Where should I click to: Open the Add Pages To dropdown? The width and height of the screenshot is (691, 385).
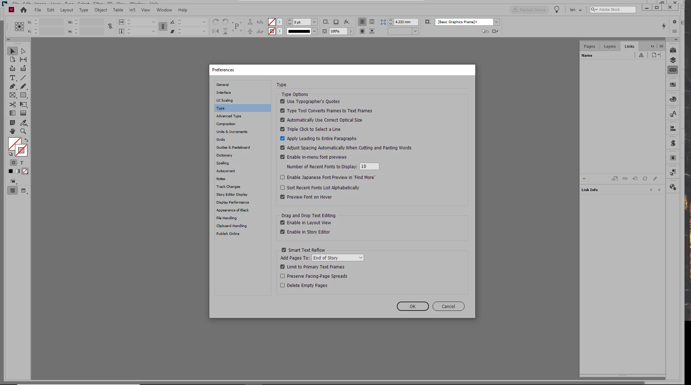point(337,258)
